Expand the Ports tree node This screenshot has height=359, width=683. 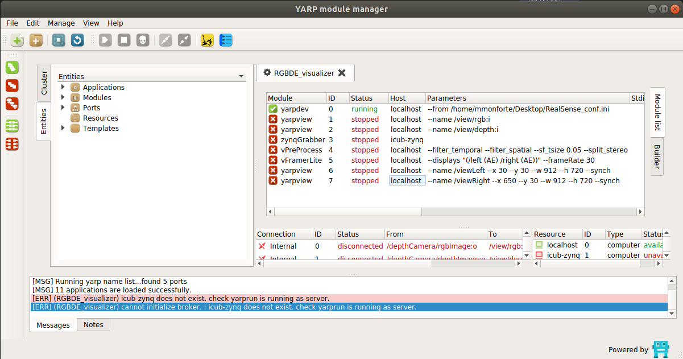(63, 108)
